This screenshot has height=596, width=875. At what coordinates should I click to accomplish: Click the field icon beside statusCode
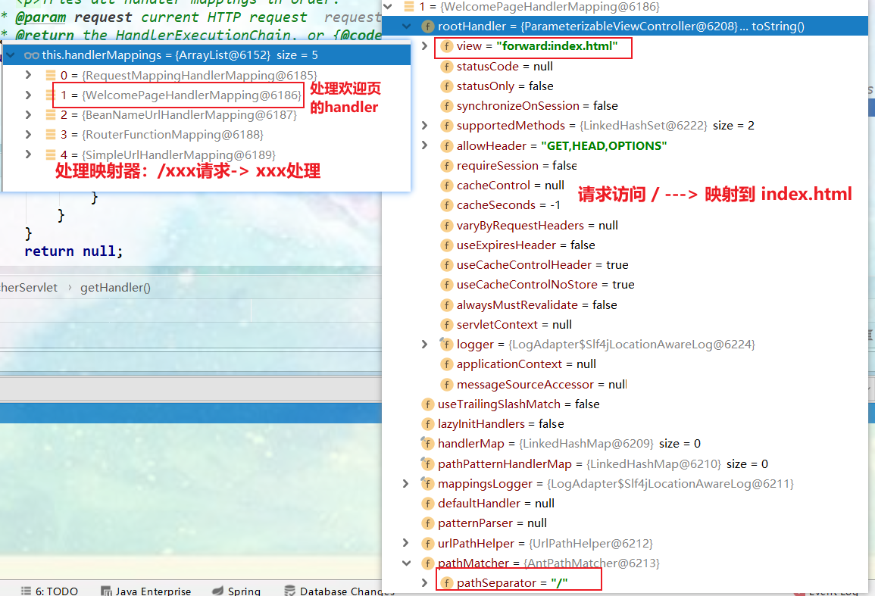click(x=446, y=67)
